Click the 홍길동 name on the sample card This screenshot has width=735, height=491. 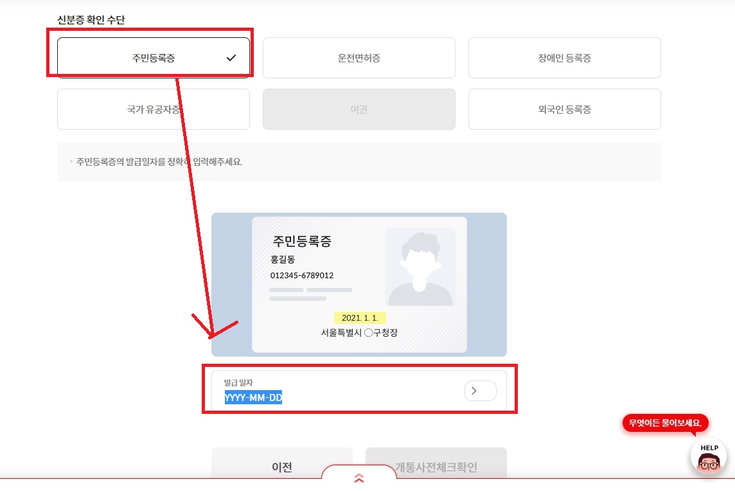[x=283, y=260]
